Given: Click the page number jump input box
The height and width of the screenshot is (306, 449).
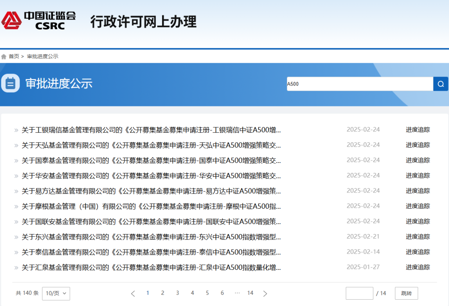Looking at the screenshot, I should pos(359,293).
